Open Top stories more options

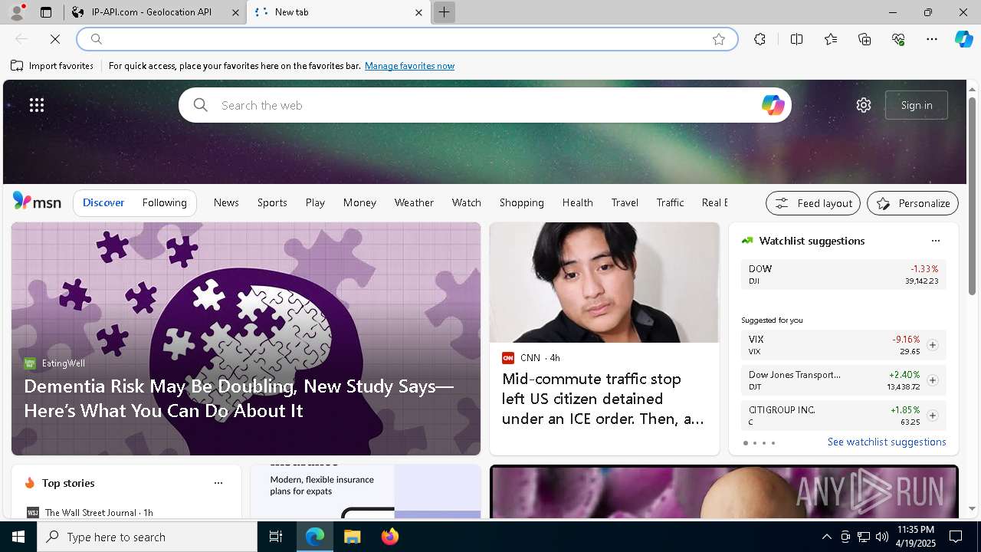(218, 483)
